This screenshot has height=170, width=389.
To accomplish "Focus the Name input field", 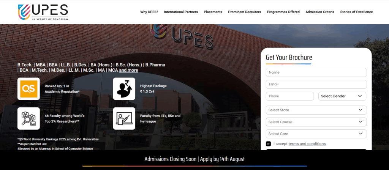I will pos(316,72).
